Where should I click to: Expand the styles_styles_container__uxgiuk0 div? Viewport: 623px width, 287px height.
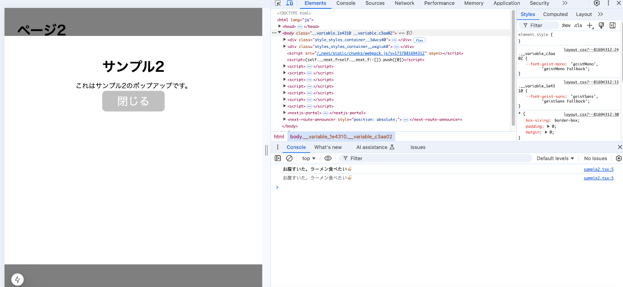(285, 47)
